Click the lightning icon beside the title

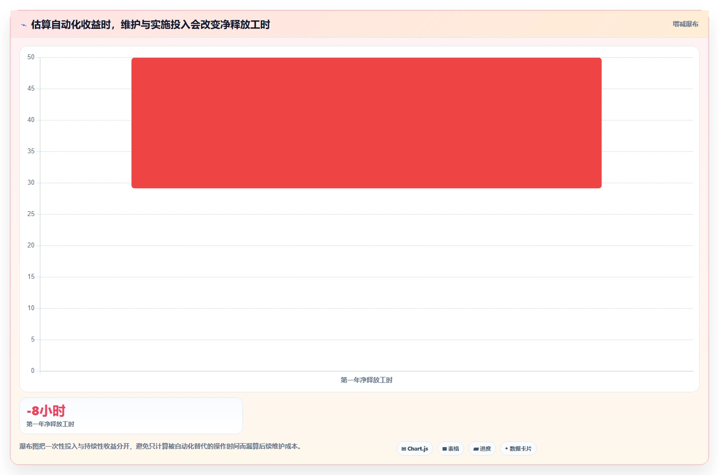[23, 25]
